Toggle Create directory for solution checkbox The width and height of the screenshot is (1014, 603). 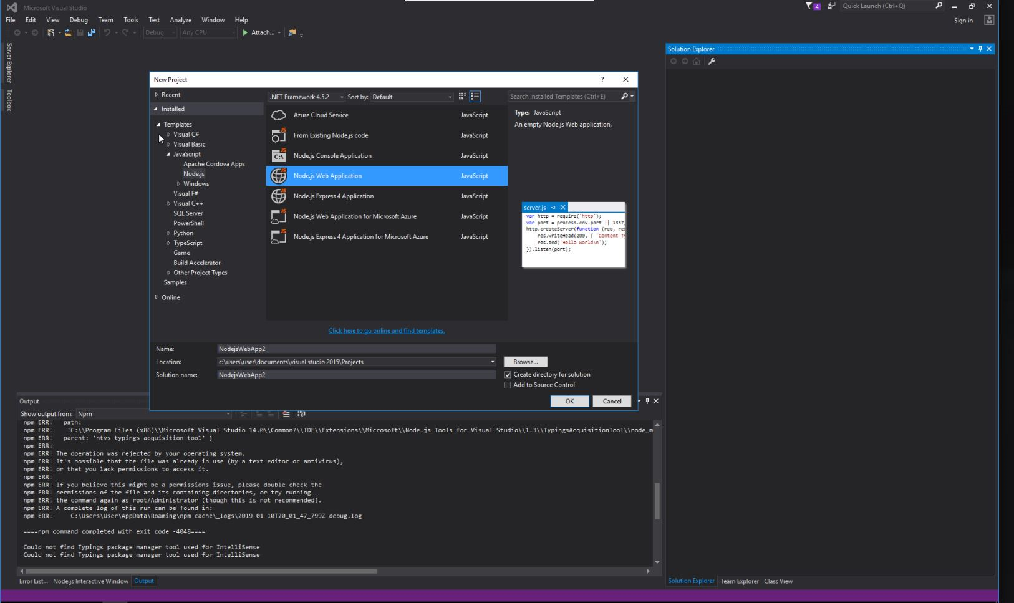508,375
